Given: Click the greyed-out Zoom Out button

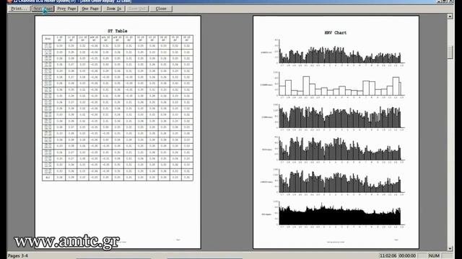Looking at the screenshot, I should pos(137,9).
